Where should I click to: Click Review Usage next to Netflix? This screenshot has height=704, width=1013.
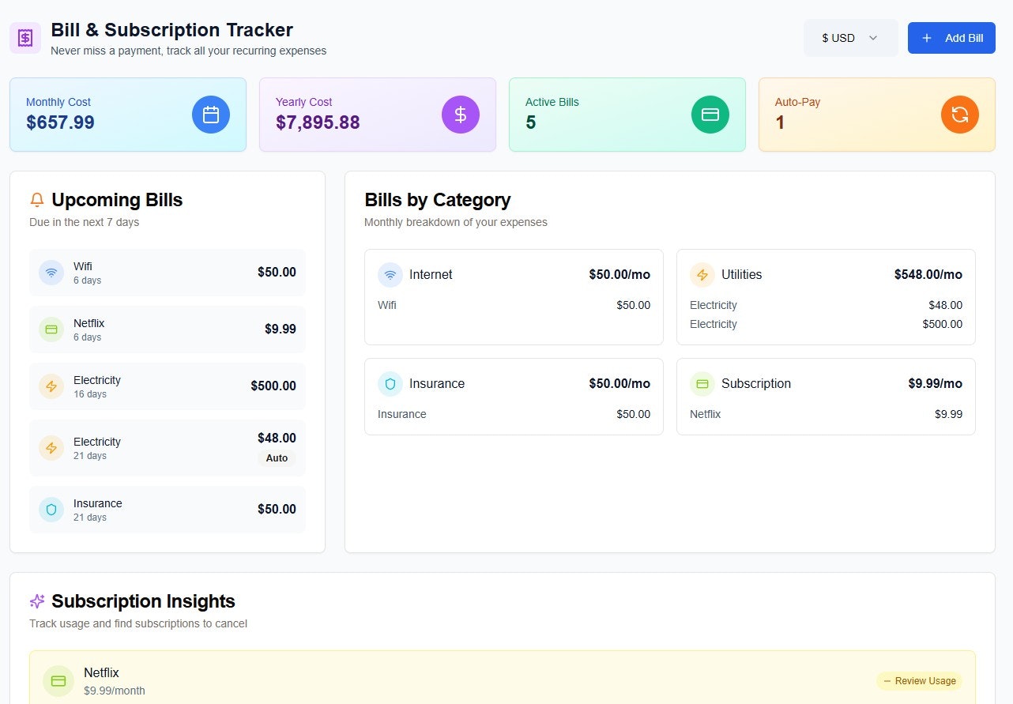pos(919,680)
